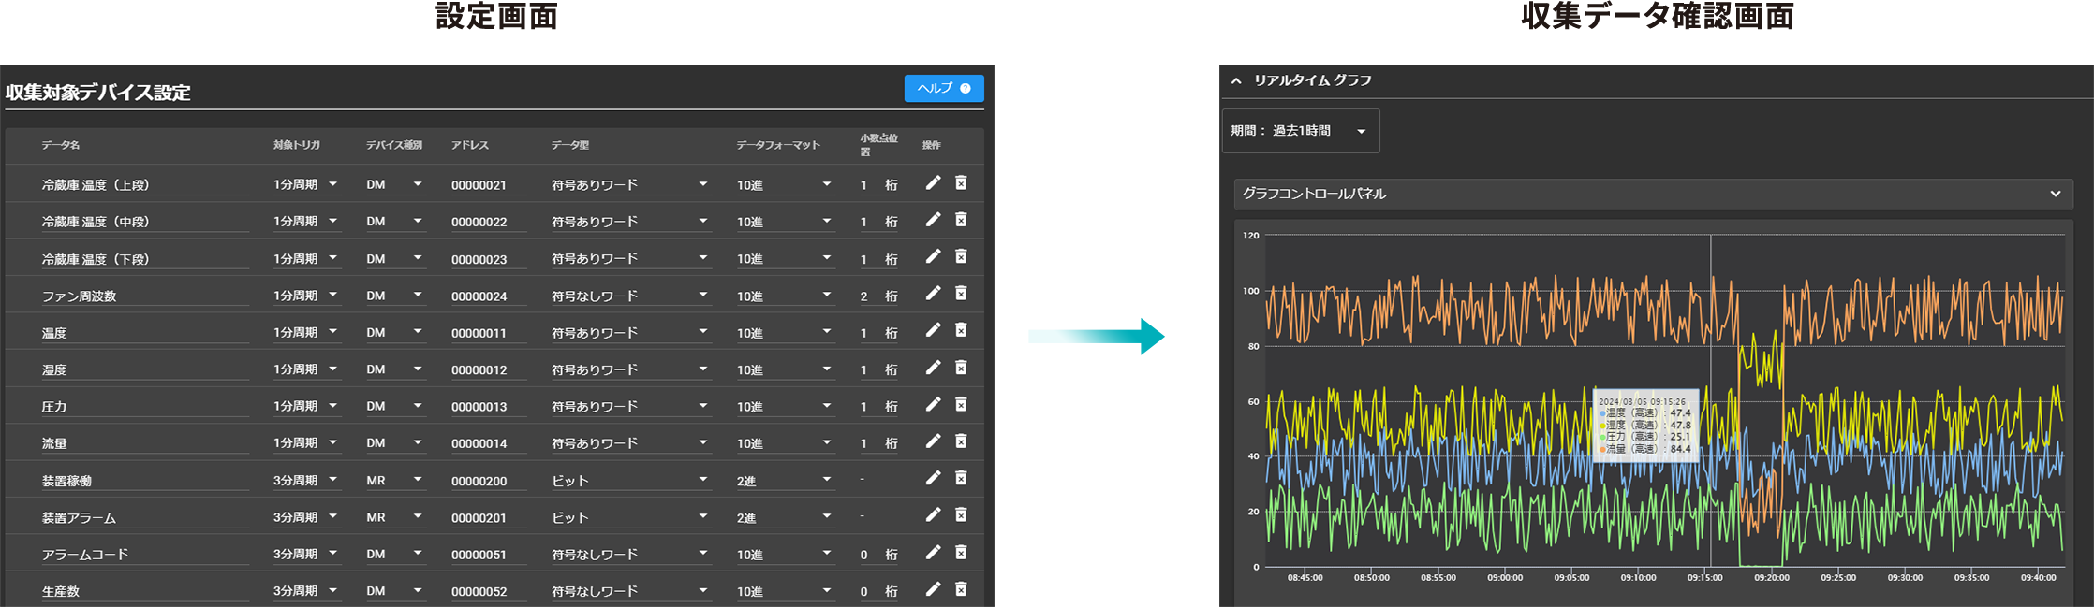Delete the アラームコード row

[x=961, y=552]
